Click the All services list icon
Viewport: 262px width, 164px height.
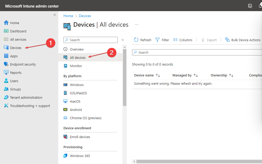point(6,39)
